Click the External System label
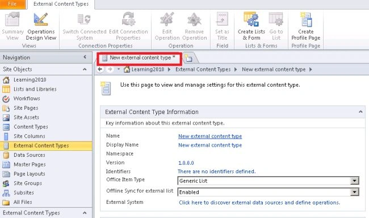This screenshot has height=218, width=369. 125,202
